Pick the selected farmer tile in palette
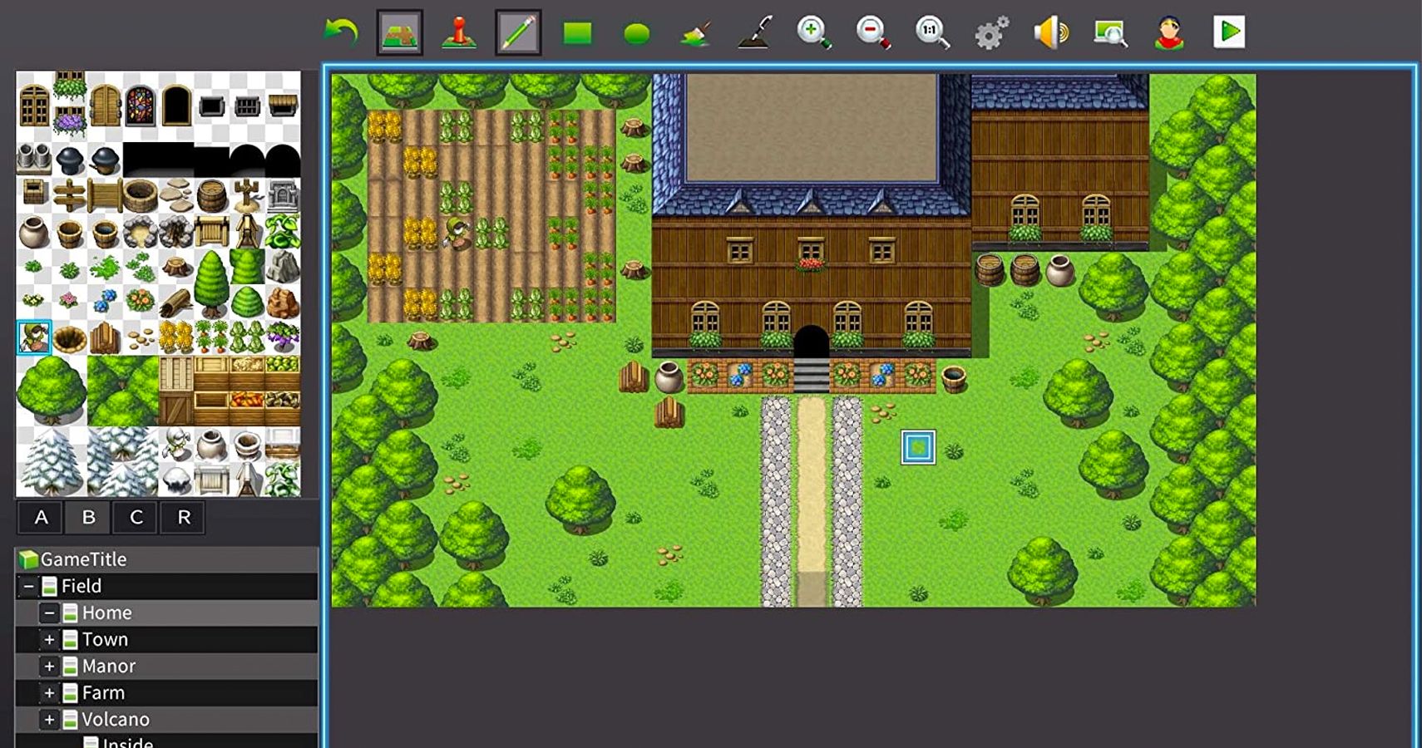The image size is (1422, 748). point(34,337)
